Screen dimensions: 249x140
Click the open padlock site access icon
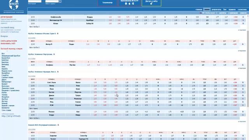[151, 3]
